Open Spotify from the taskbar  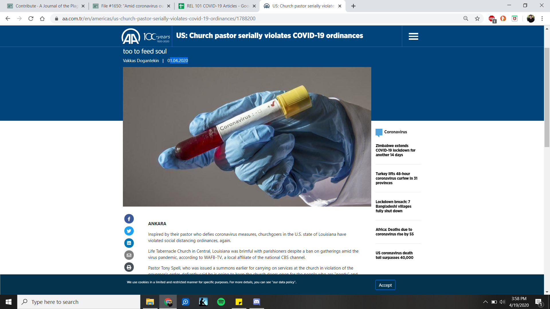click(x=221, y=302)
